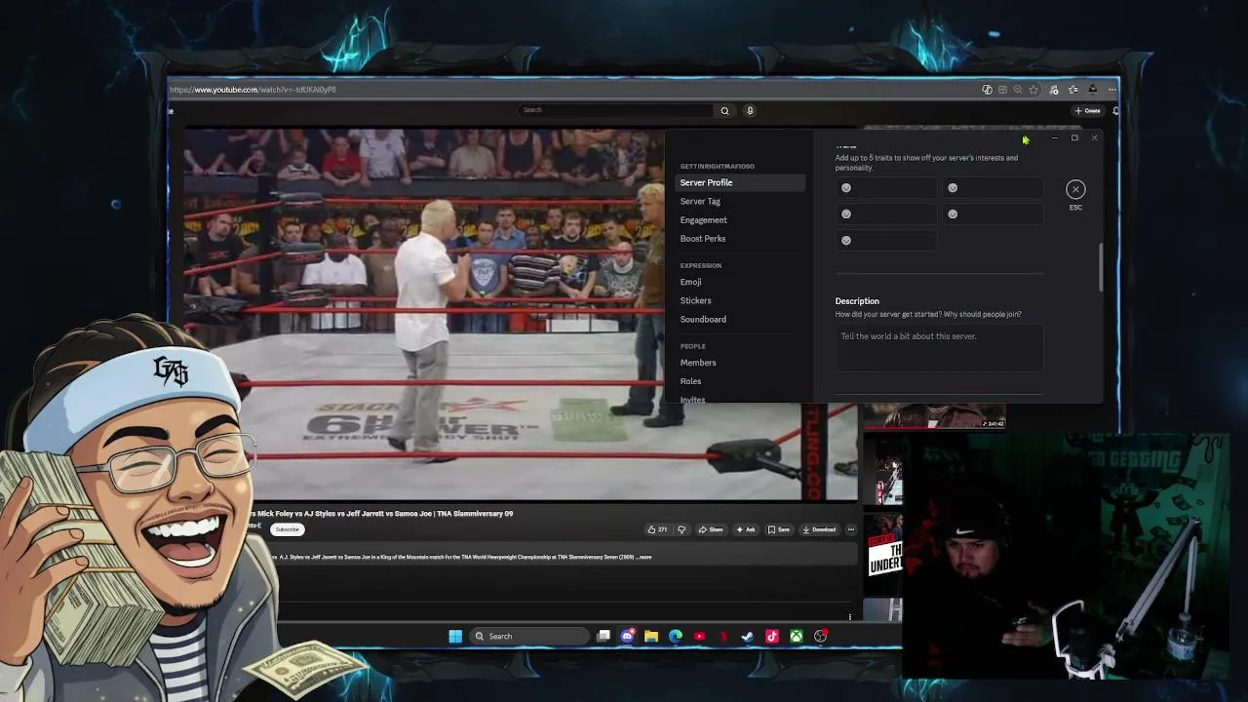
Task: Open Xbox app from the taskbar
Action: [797, 636]
